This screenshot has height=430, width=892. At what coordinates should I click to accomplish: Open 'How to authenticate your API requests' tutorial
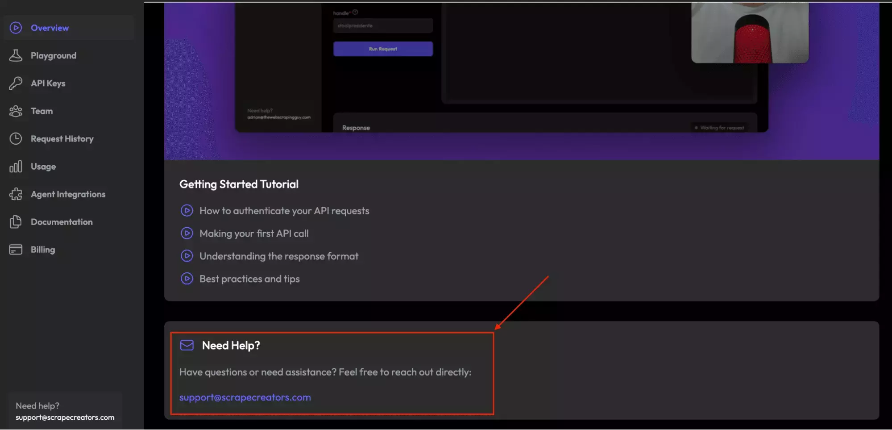[x=284, y=211]
